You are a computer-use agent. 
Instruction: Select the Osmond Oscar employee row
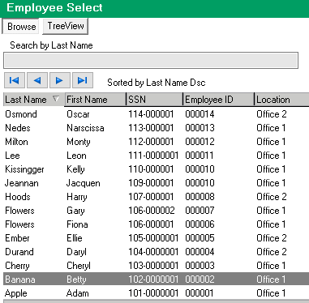156,114
